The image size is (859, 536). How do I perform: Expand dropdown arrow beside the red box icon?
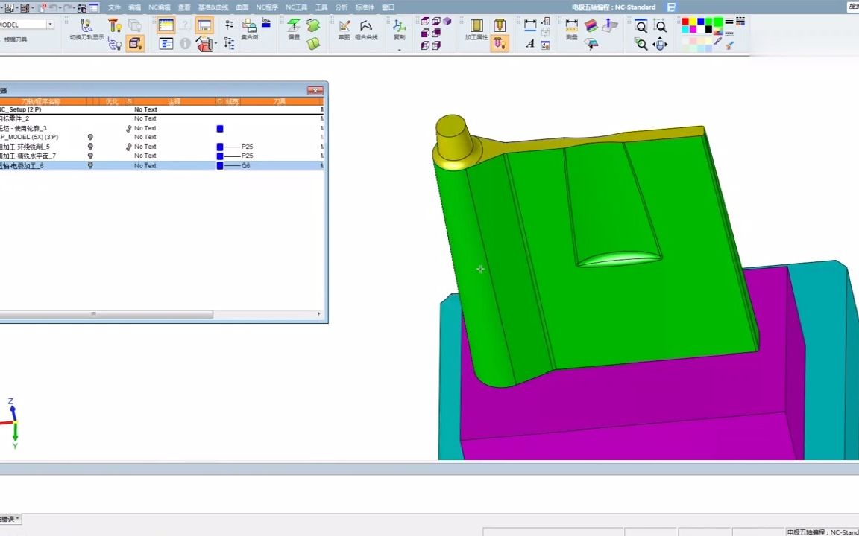(216, 44)
